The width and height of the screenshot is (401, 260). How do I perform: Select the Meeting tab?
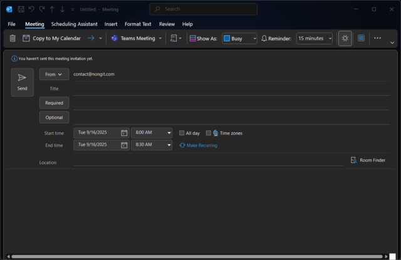coord(34,24)
